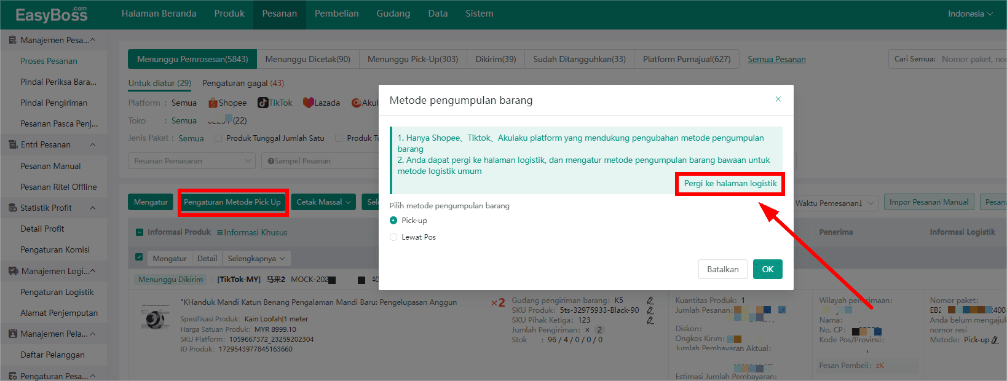Click the EasyBoss logo
This screenshot has height=381, width=1007.
pos(52,14)
